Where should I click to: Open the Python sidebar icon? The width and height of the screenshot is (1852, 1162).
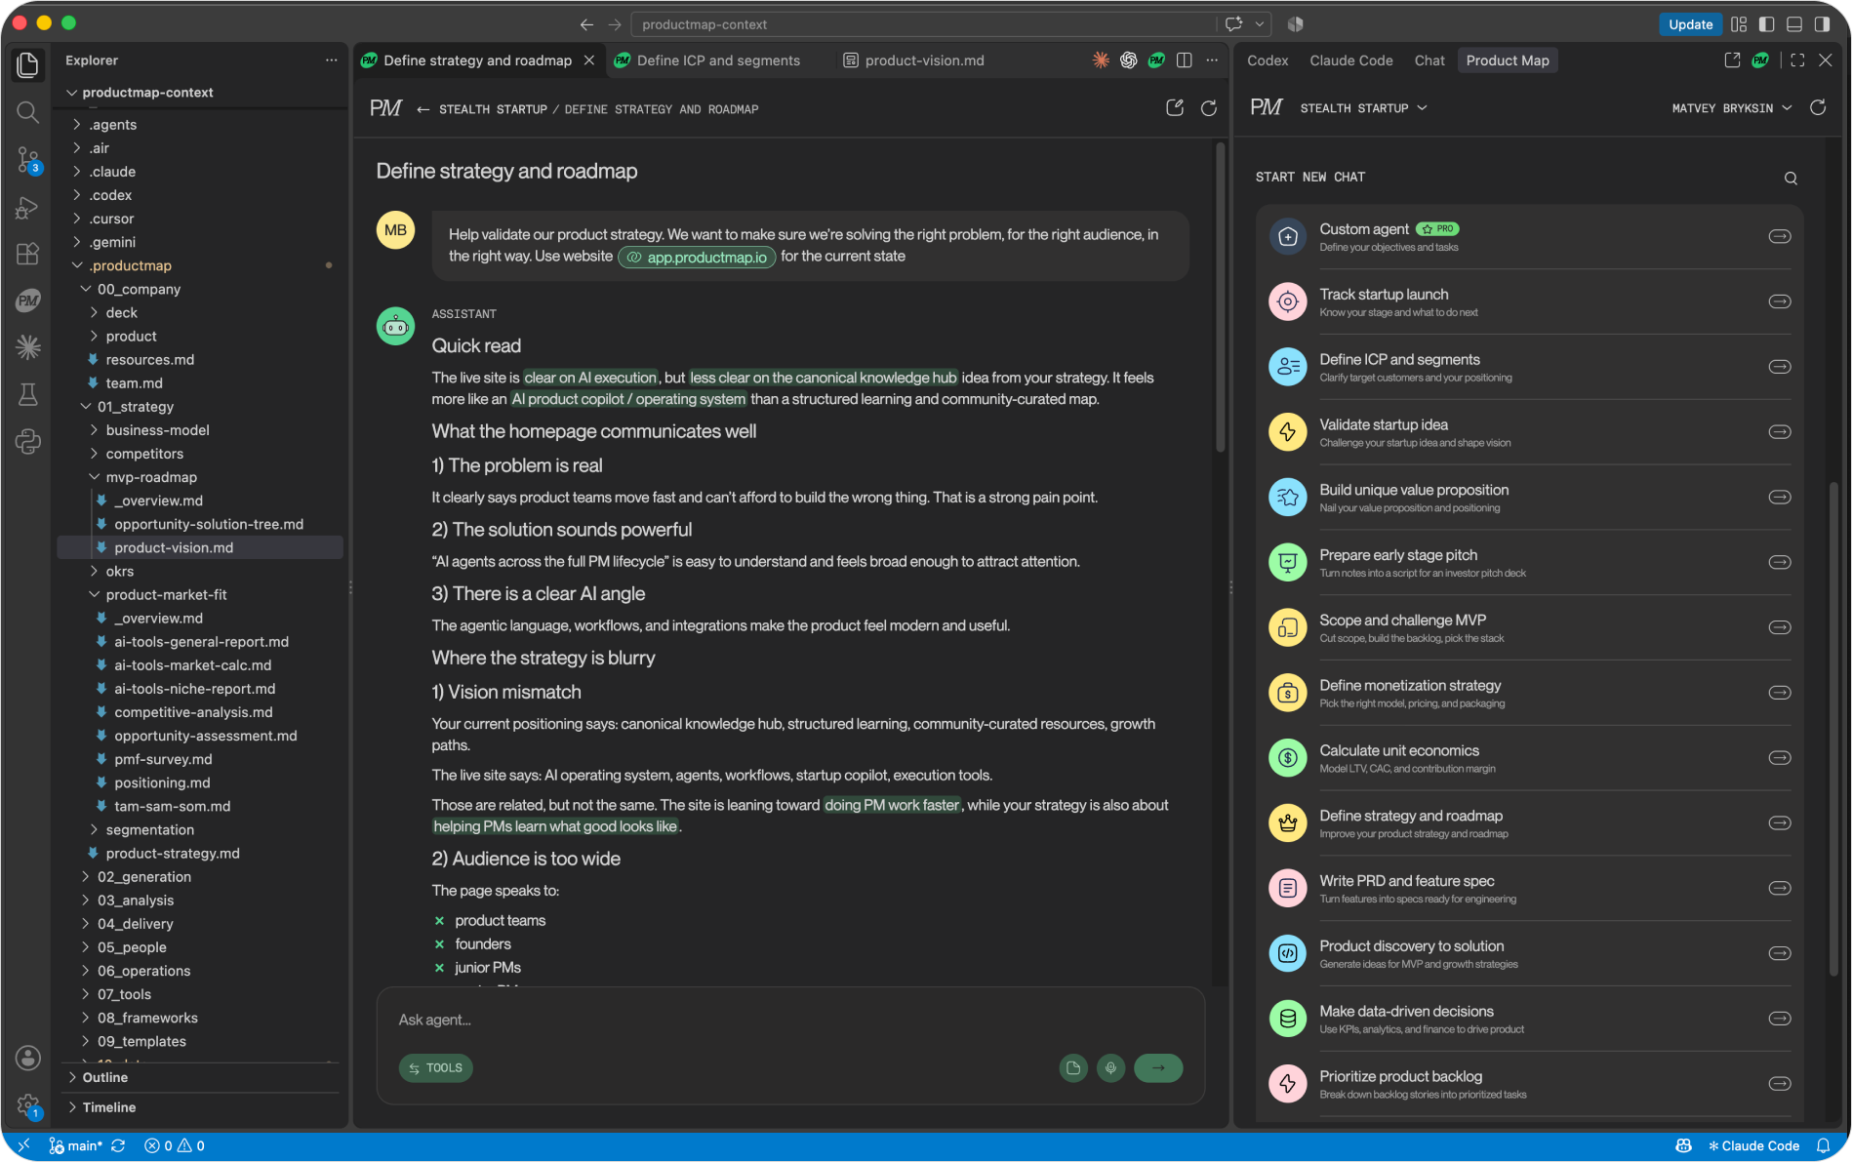click(x=27, y=441)
